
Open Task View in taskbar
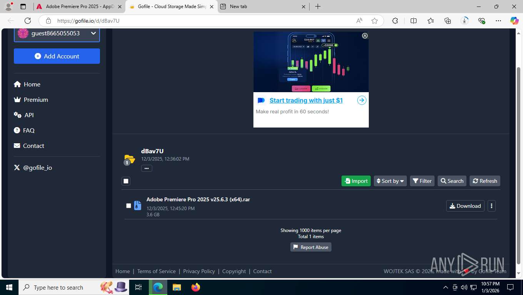138,287
